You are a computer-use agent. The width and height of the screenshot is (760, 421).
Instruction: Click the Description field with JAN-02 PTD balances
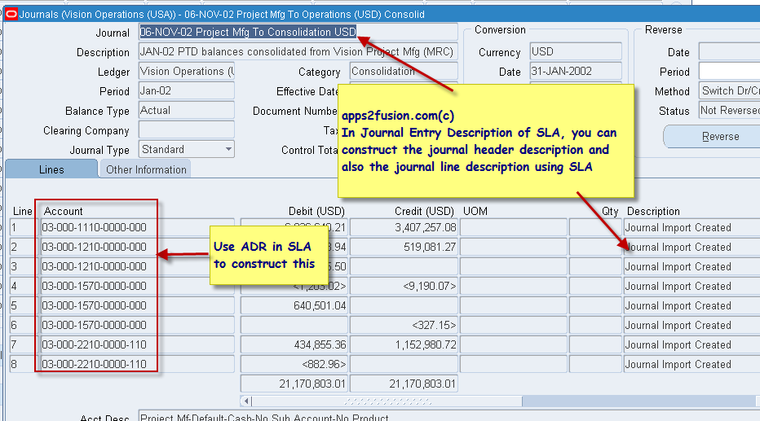[x=298, y=52]
